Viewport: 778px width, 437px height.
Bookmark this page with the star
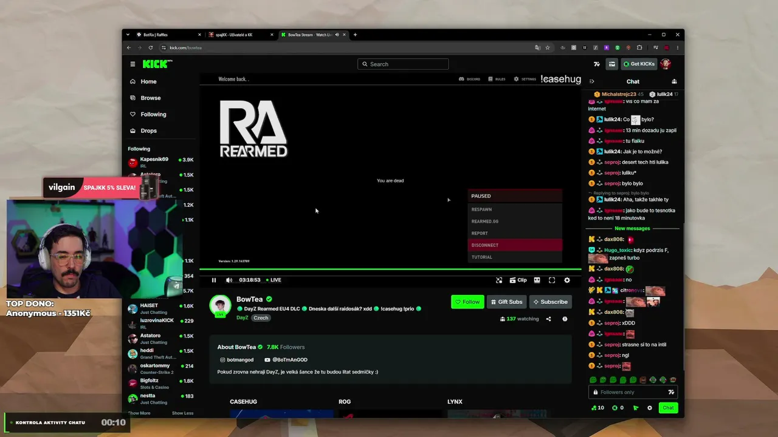pyautogui.click(x=547, y=47)
